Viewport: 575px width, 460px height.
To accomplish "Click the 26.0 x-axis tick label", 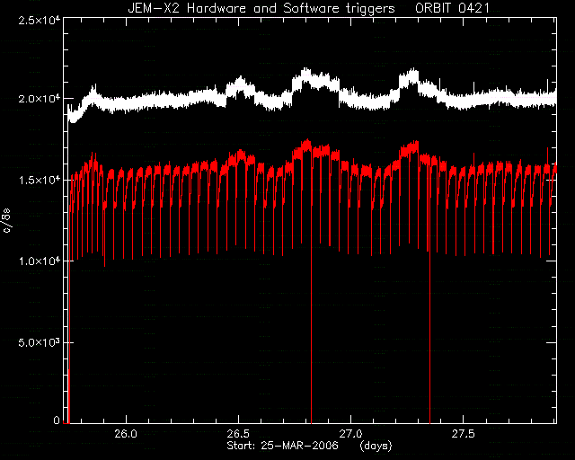I will point(126,434).
